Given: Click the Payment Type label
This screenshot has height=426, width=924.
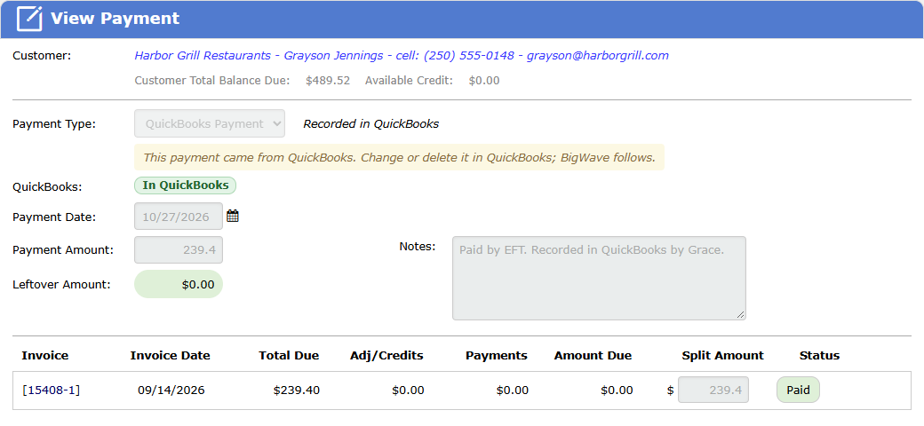Looking at the screenshot, I should coord(54,124).
